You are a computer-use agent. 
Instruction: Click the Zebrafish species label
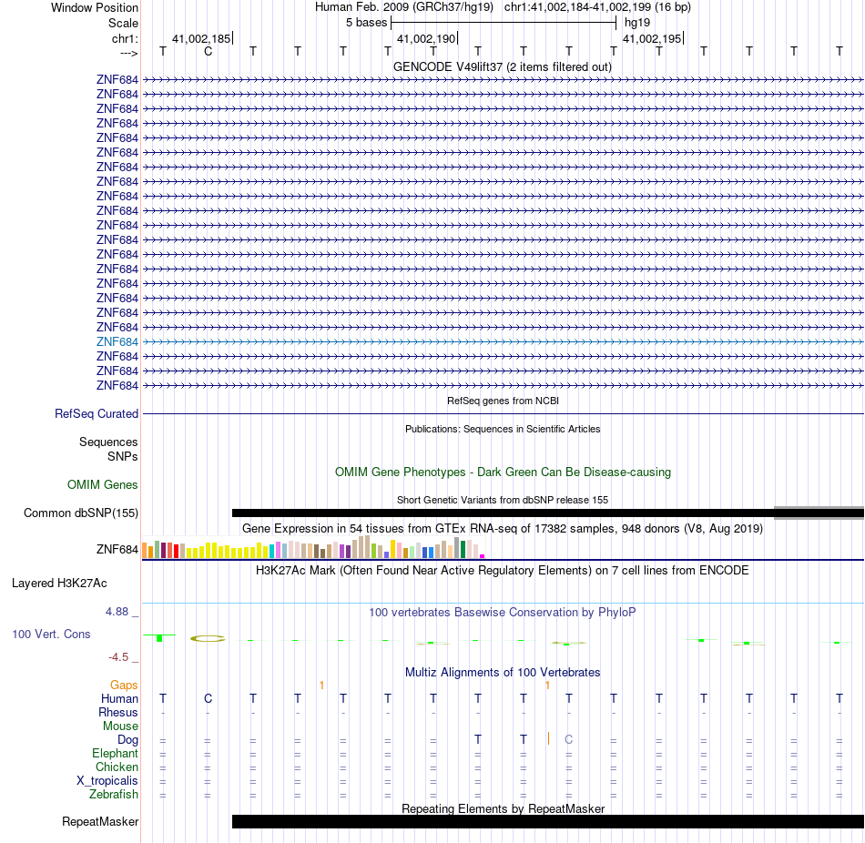click(x=114, y=795)
